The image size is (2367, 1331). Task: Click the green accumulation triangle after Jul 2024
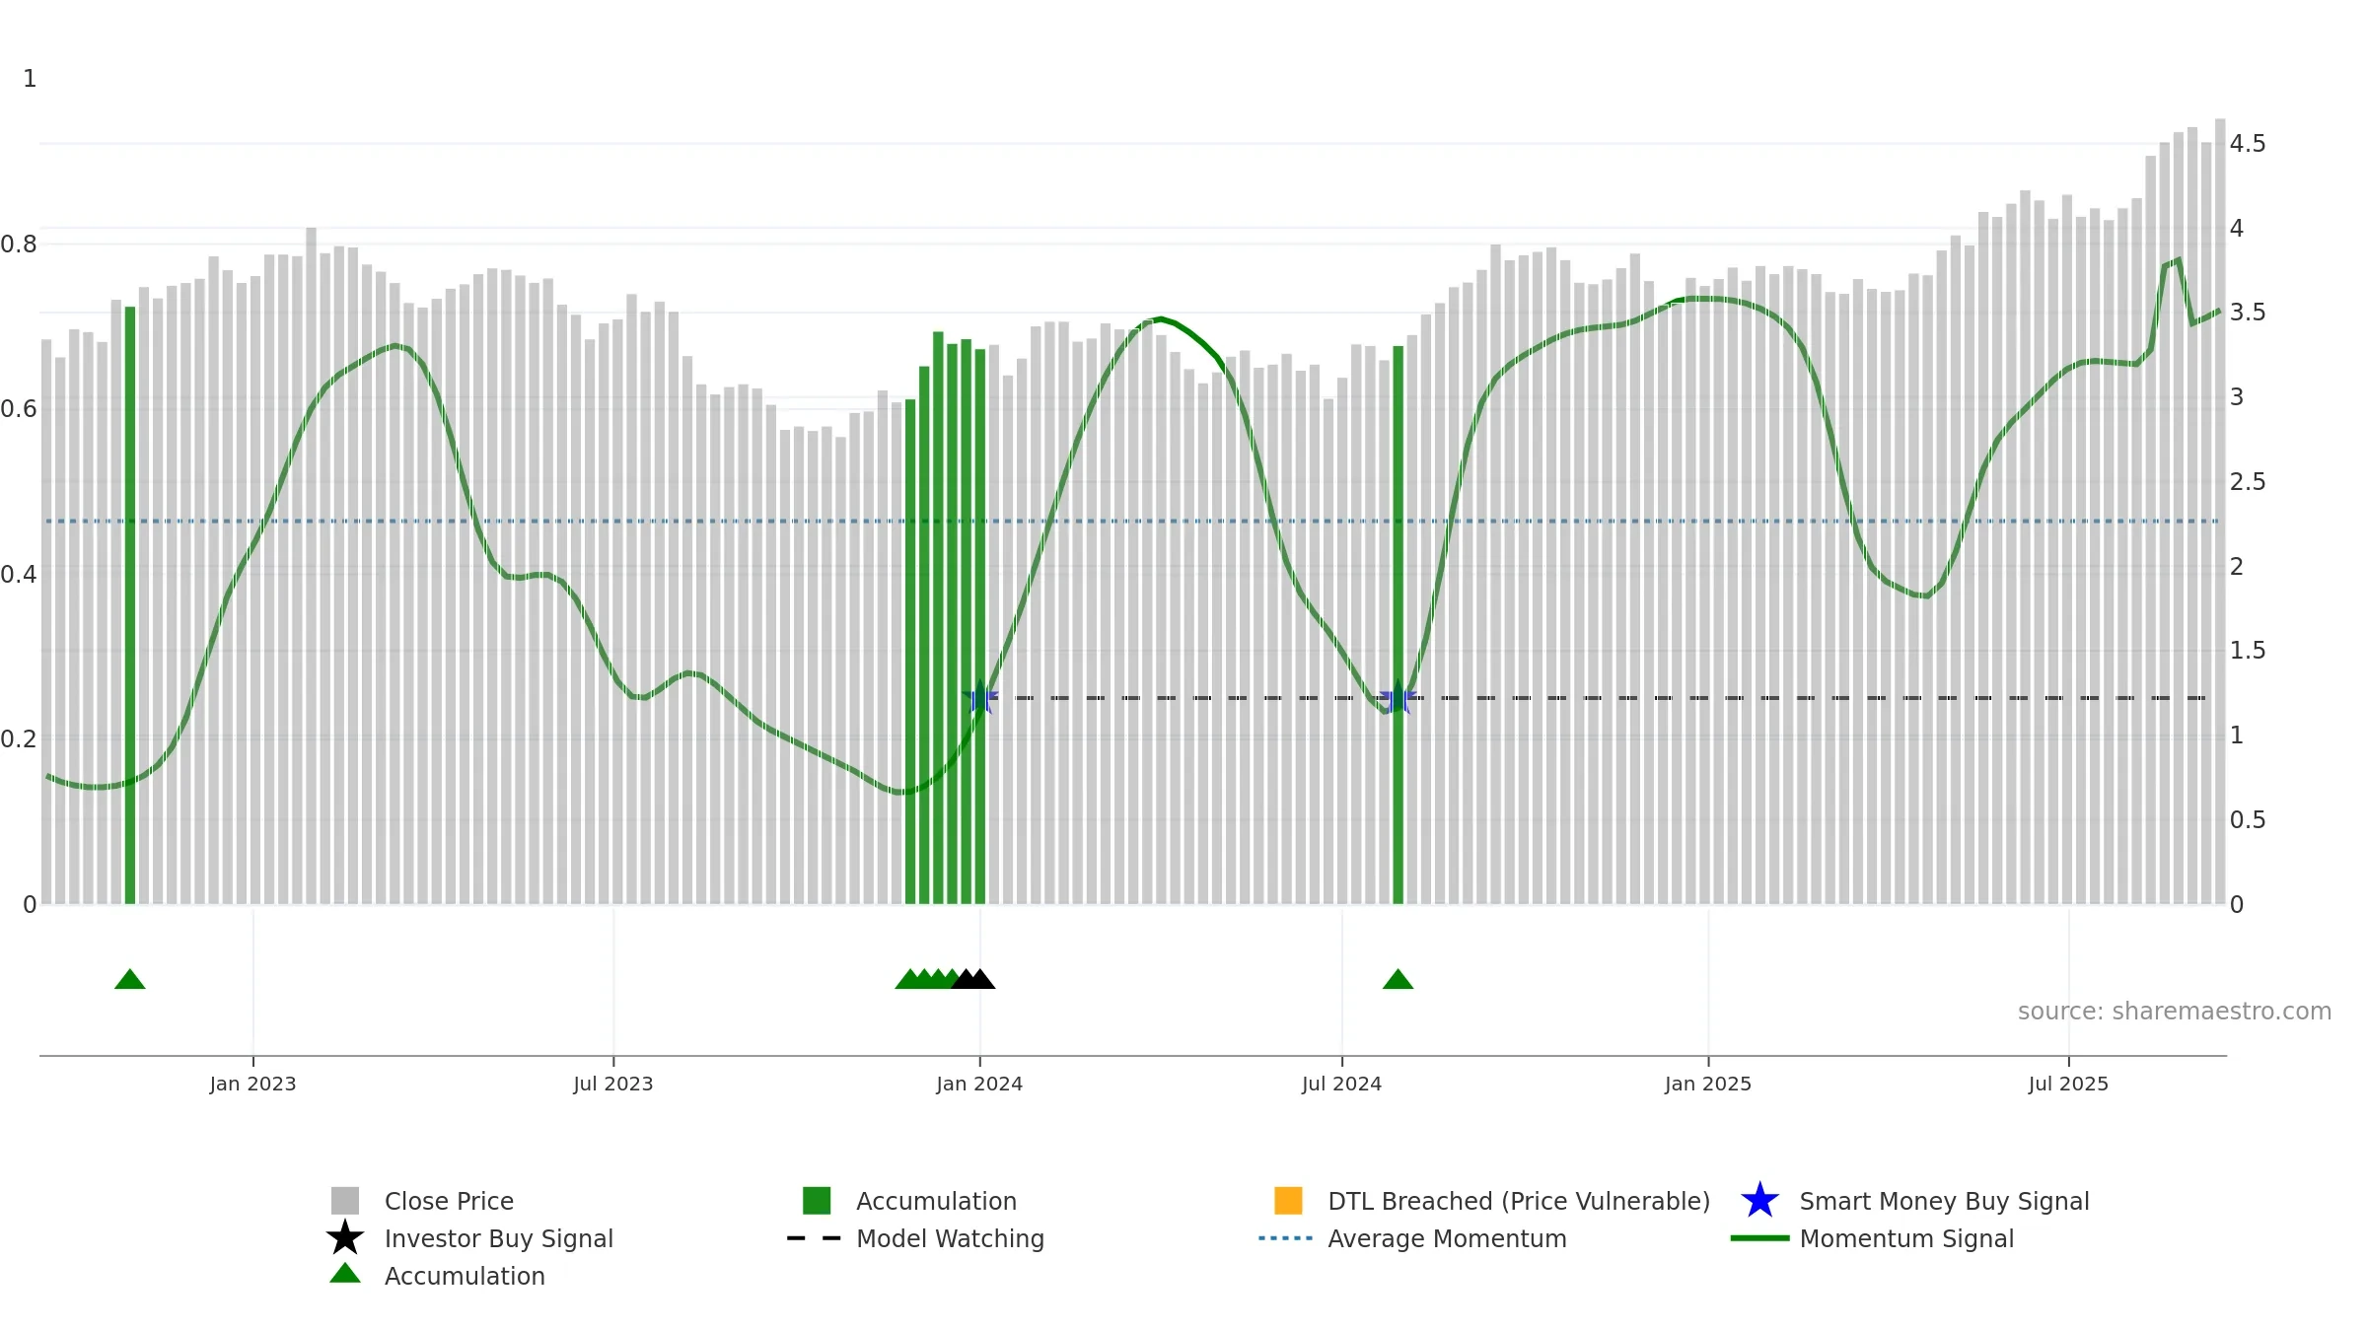(1399, 979)
